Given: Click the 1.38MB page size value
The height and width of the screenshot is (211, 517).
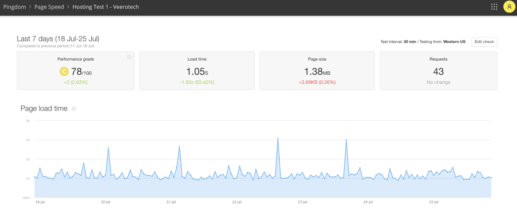Looking at the screenshot, I should point(317,71).
